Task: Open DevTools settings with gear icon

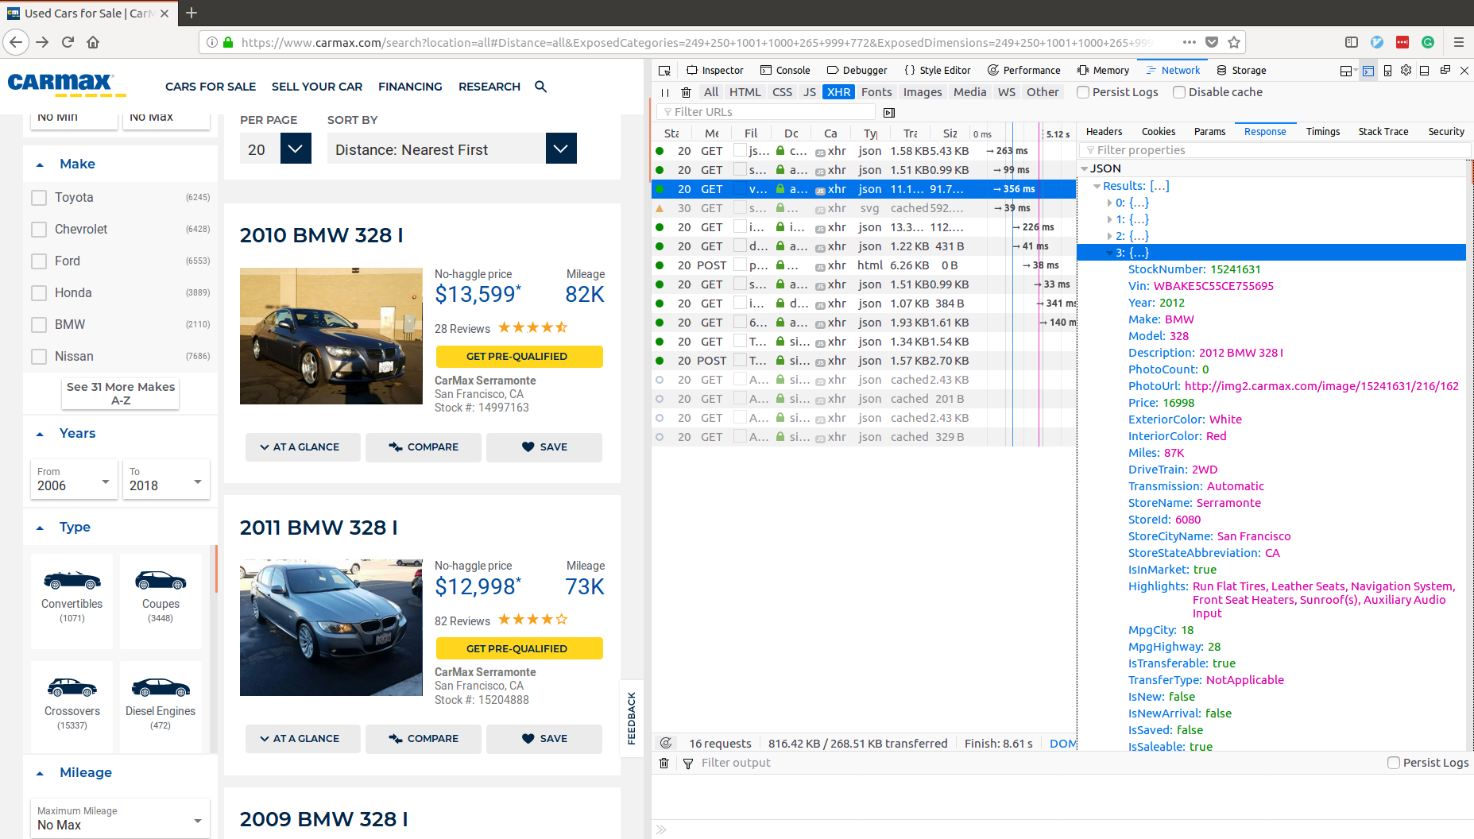Action: [1405, 70]
